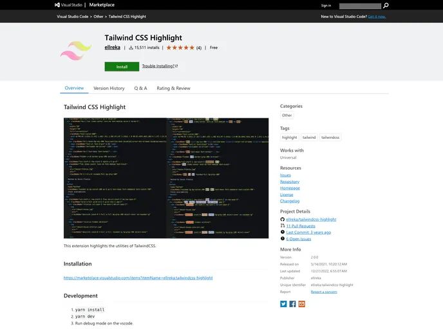Viewport: 443px width, 329px height.
Task: Open the Issues resource link
Action: pyautogui.click(x=285, y=175)
